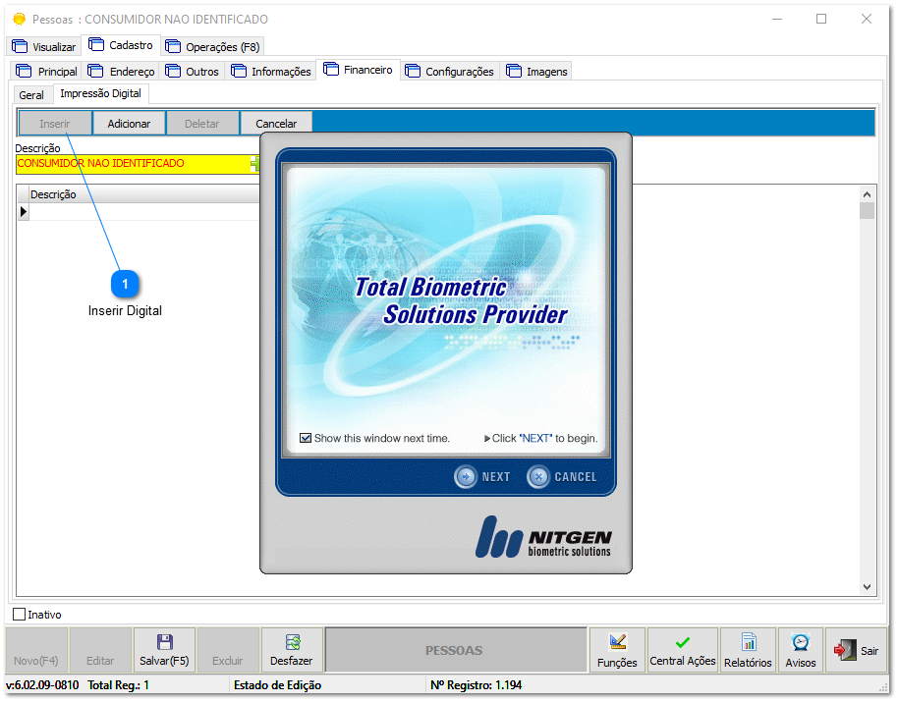Viewport: 898px width, 702px height.
Task: Select the Geral sub-tab
Action: tap(31, 95)
